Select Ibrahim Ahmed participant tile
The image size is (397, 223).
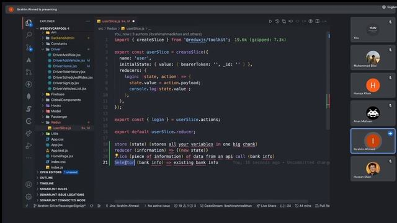373,141
